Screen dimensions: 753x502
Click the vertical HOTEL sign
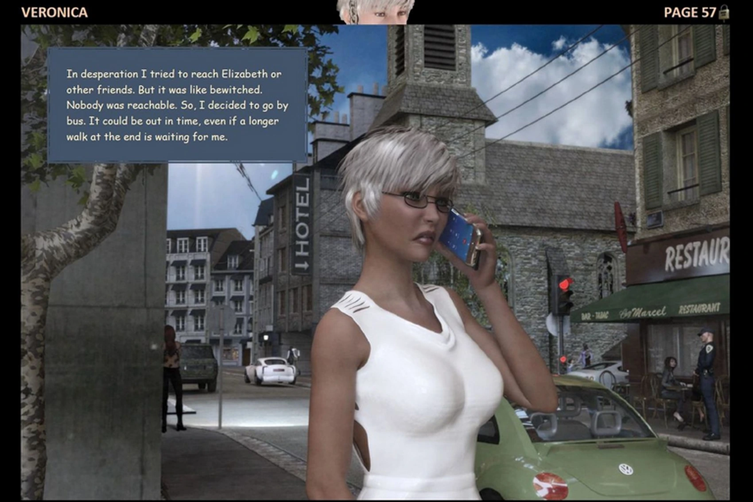[x=302, y=224]
